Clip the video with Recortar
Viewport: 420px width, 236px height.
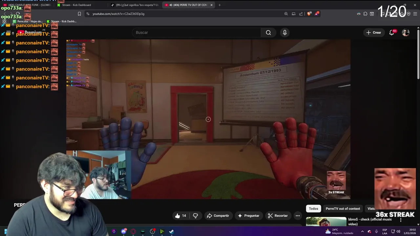click(278, 216)
